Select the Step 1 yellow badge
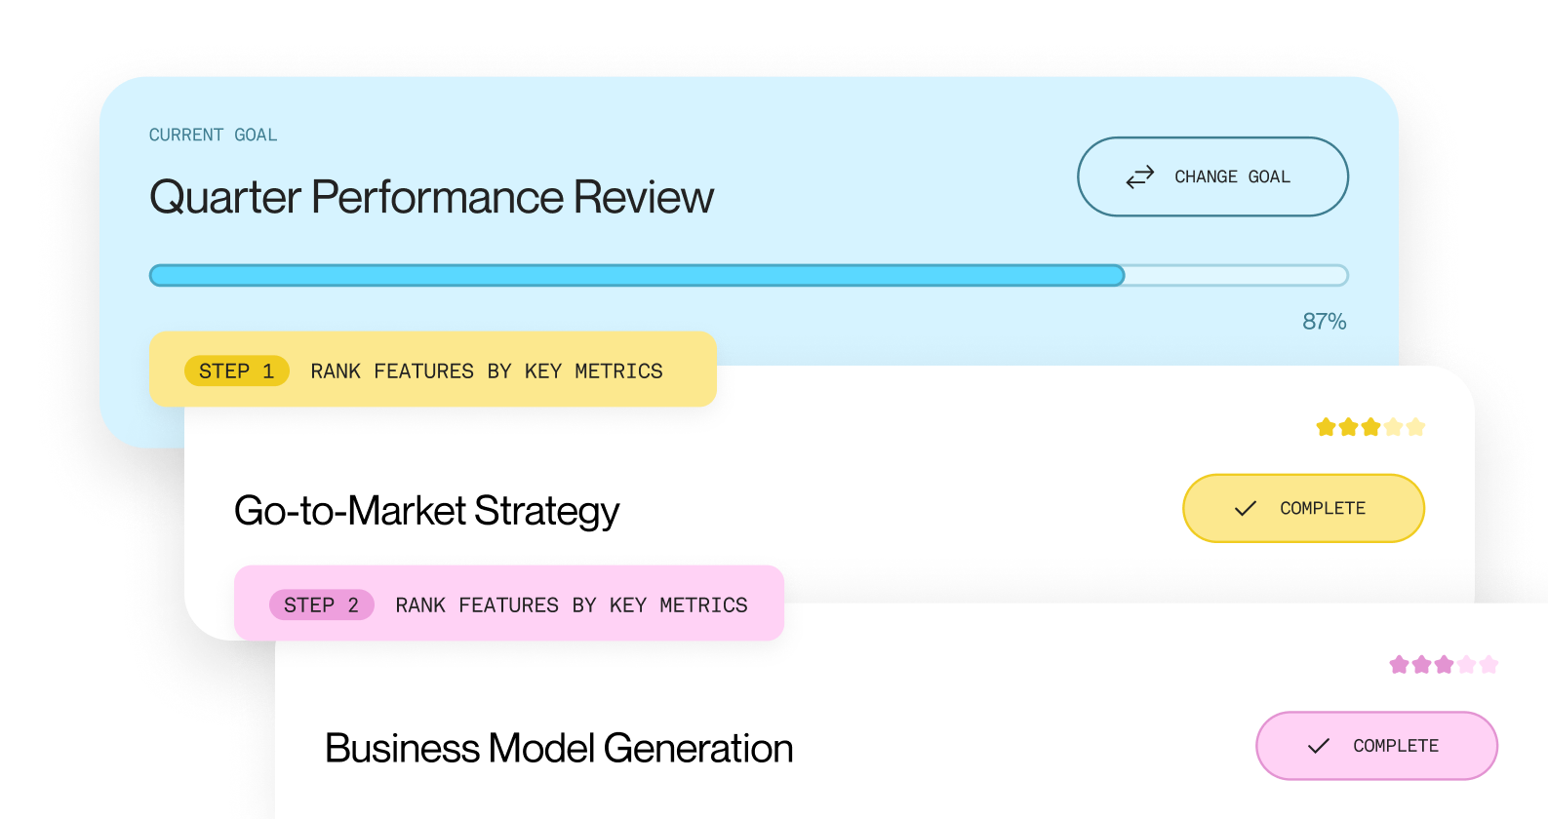Viewport: 1548px width, 819px height. (x=237, y=370)
